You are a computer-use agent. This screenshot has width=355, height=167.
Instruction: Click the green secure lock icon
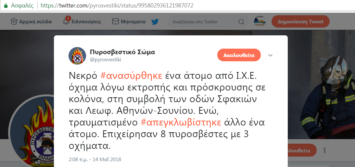6,6
